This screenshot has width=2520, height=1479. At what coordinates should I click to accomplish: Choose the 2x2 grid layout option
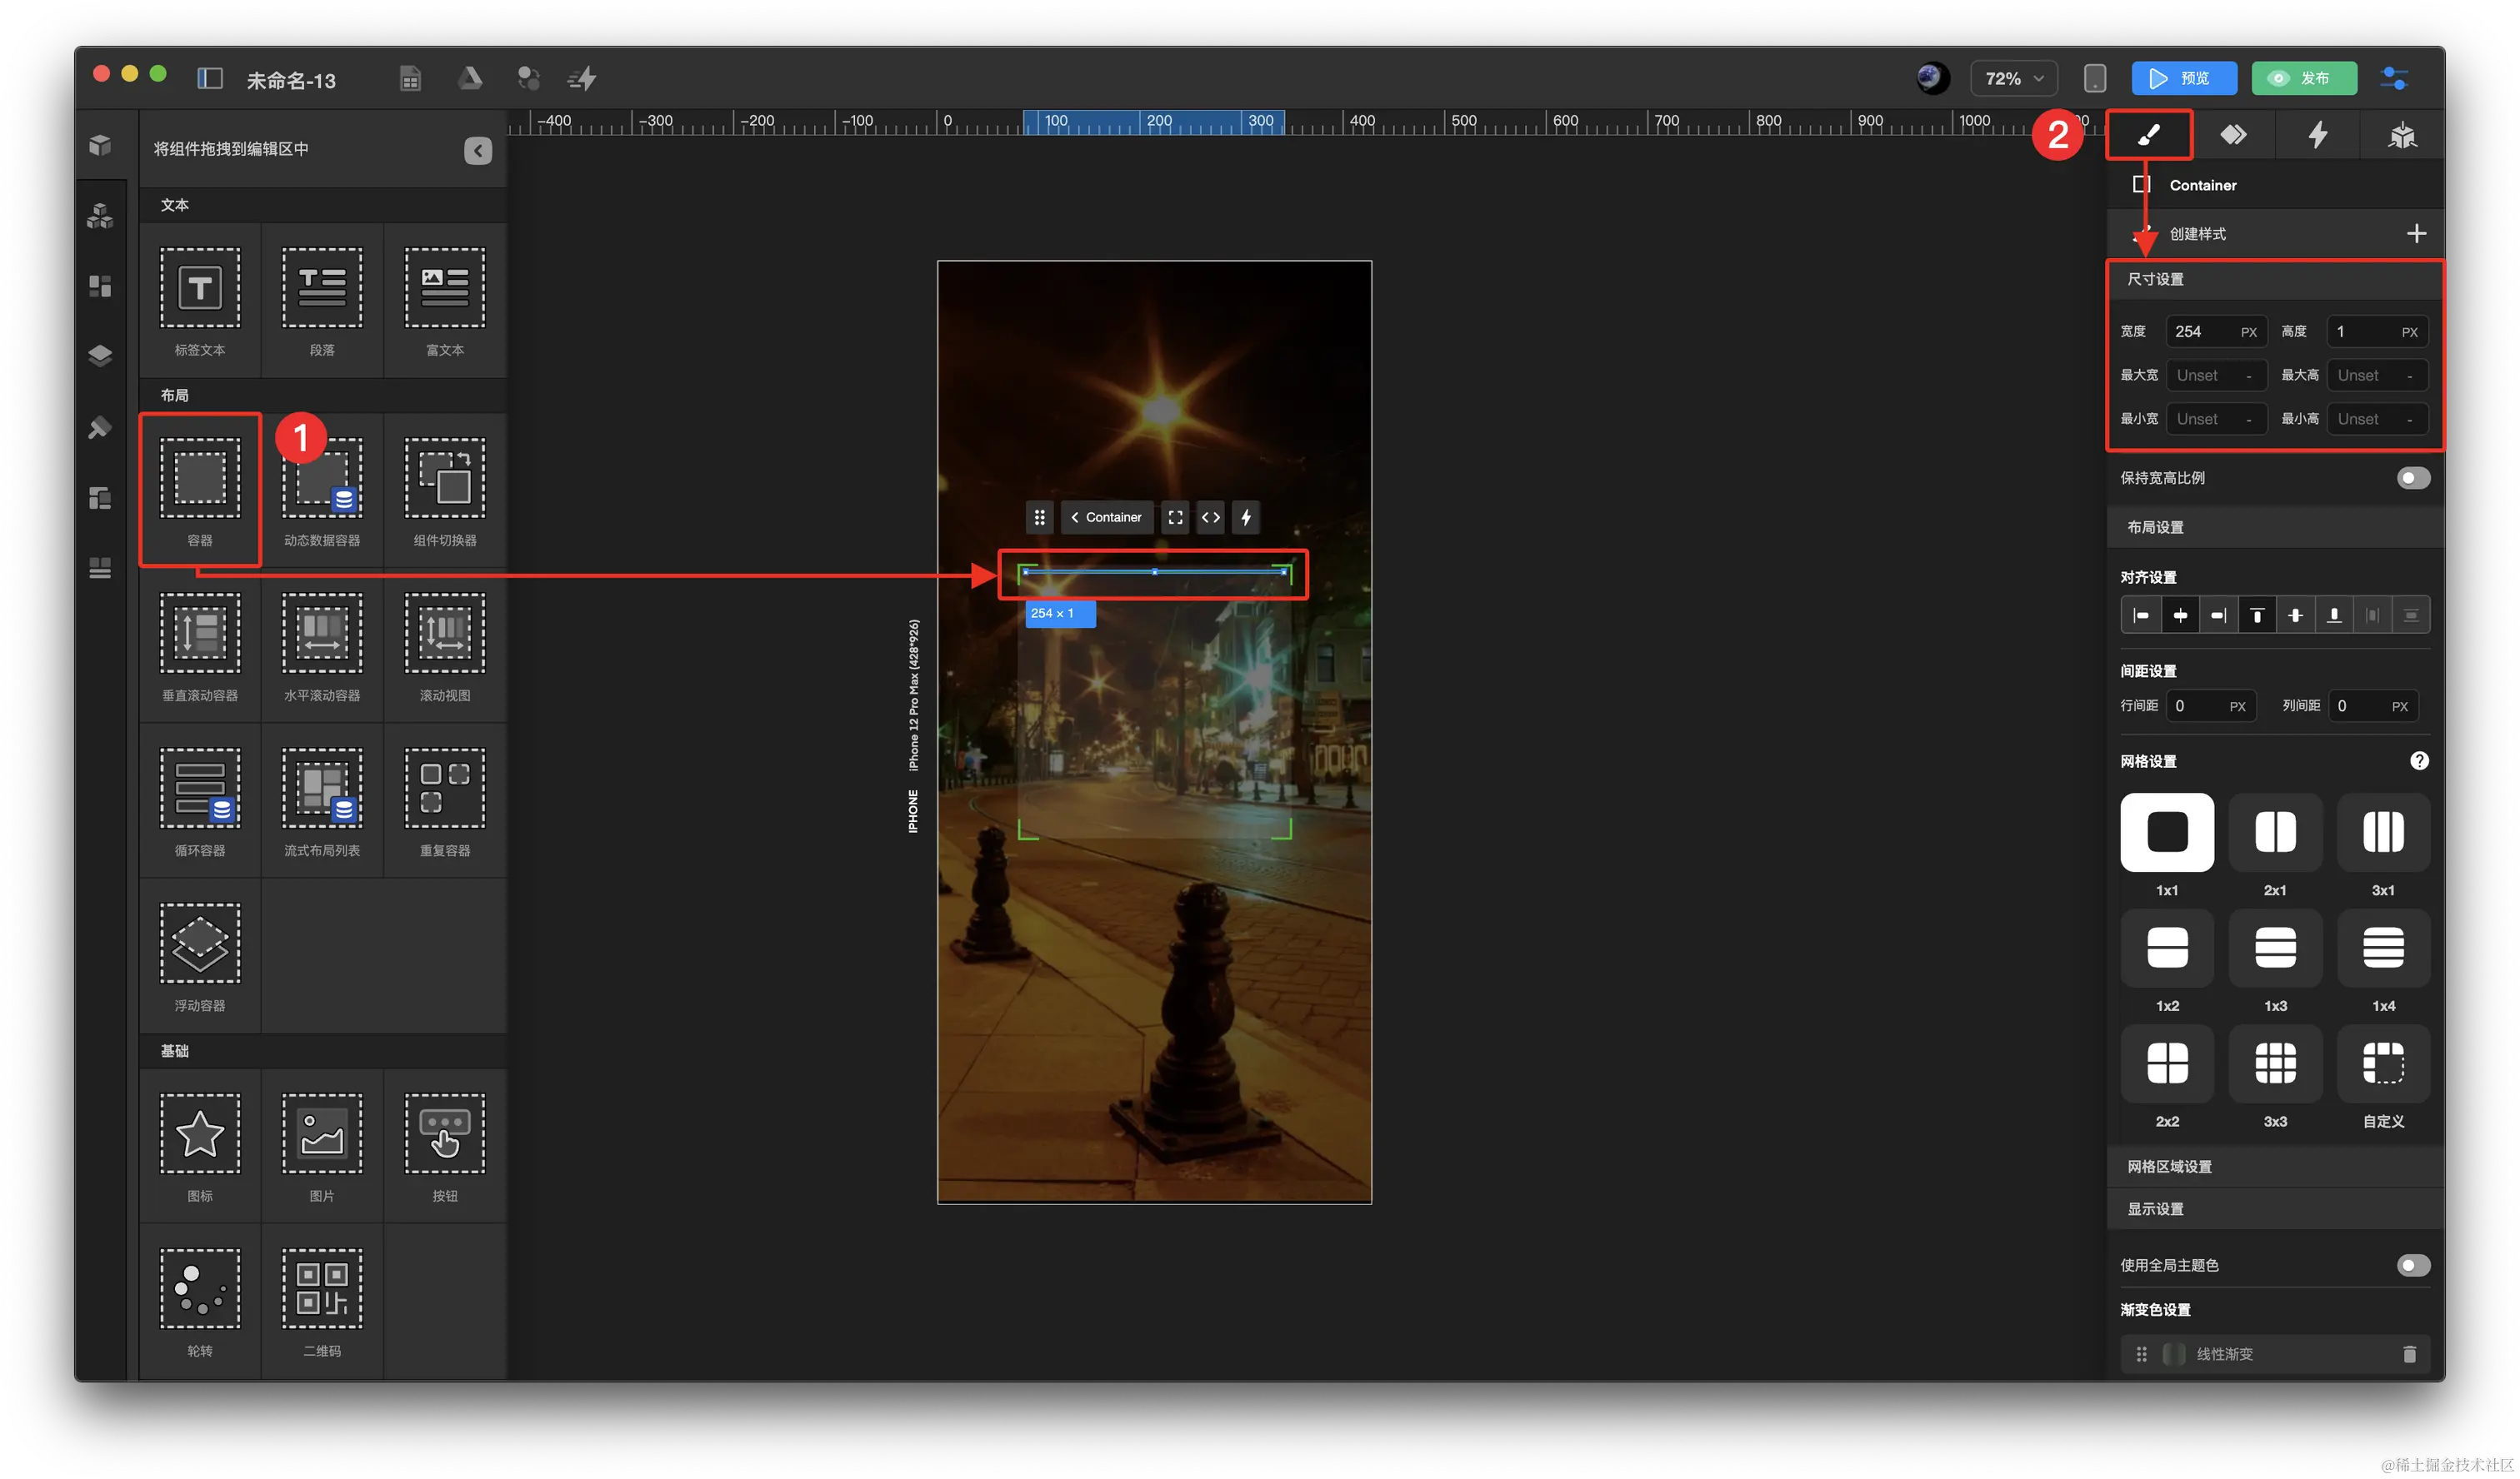[2166, 1063]
